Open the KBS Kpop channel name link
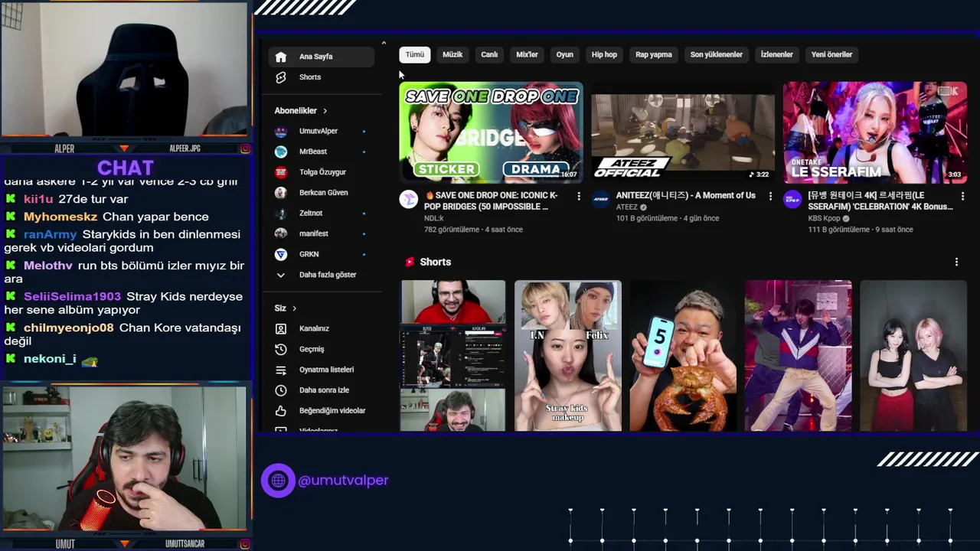Viewport: 980px width, 551px height. click(825, 218)
